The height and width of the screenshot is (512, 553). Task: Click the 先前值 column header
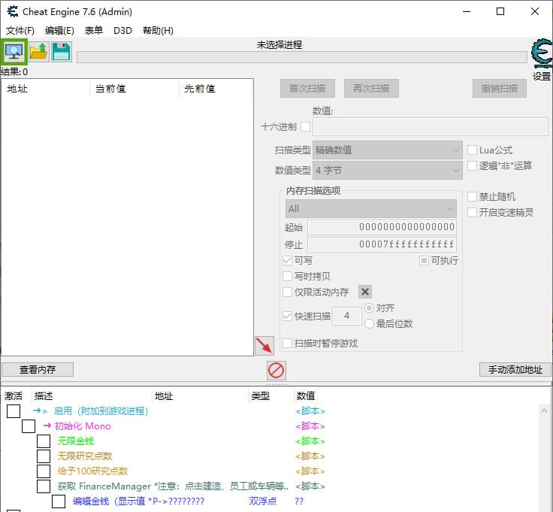pyautogui.click(x=216, y=89)
